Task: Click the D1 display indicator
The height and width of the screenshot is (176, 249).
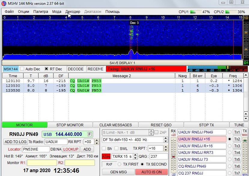Action: (246, 63)
